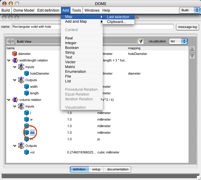This screenshot has width=201, height=180.
Task: Click the dia value 1.0 cell
Action: (x=70, y=133)
